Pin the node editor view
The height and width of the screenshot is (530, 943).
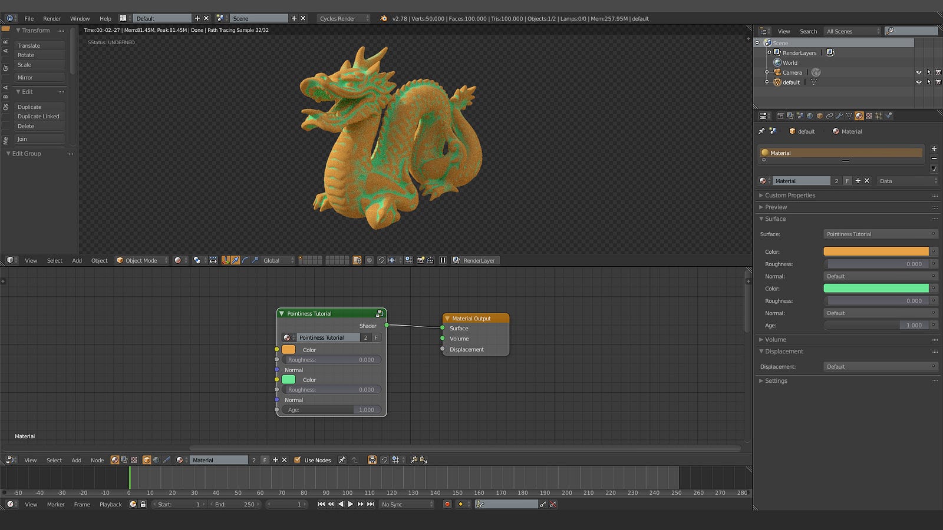point(342,460)
